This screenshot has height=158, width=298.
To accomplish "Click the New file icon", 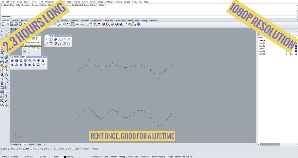I will [x=3, y=24].
